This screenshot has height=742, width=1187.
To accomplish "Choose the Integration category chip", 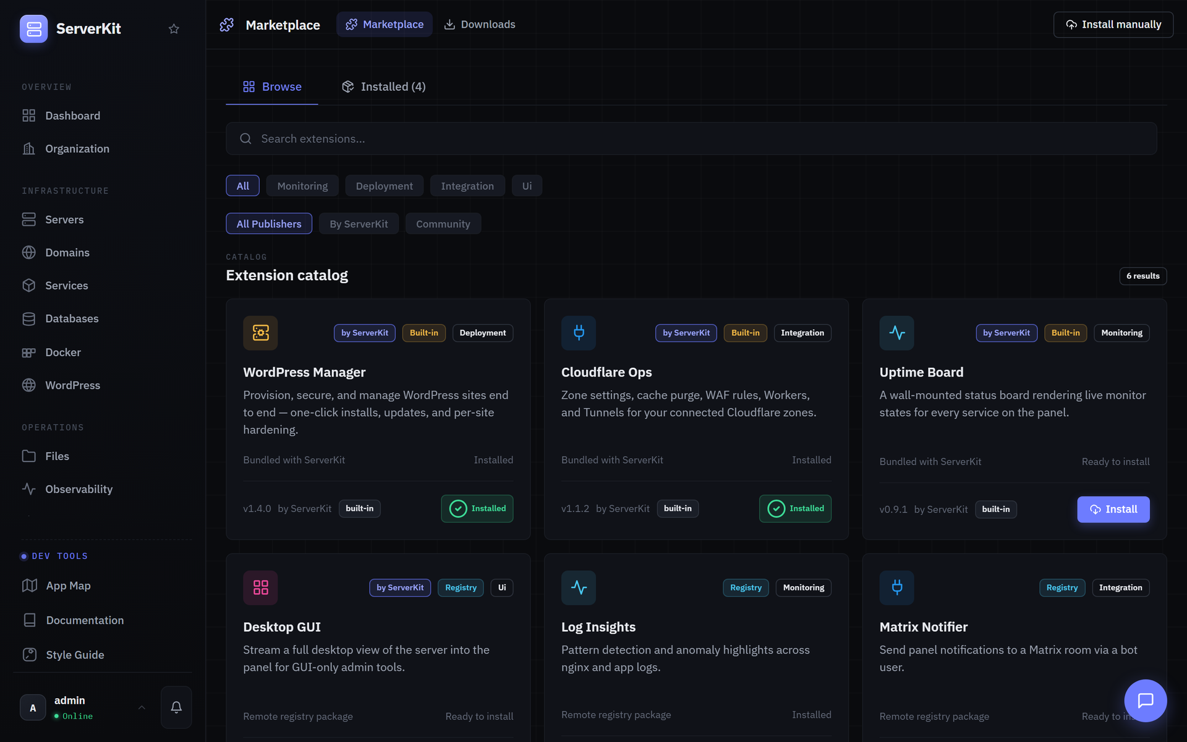I will pyautogui.click(x=467, y=185).
